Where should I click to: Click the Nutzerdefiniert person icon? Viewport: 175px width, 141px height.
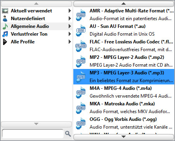coord(5,19)
